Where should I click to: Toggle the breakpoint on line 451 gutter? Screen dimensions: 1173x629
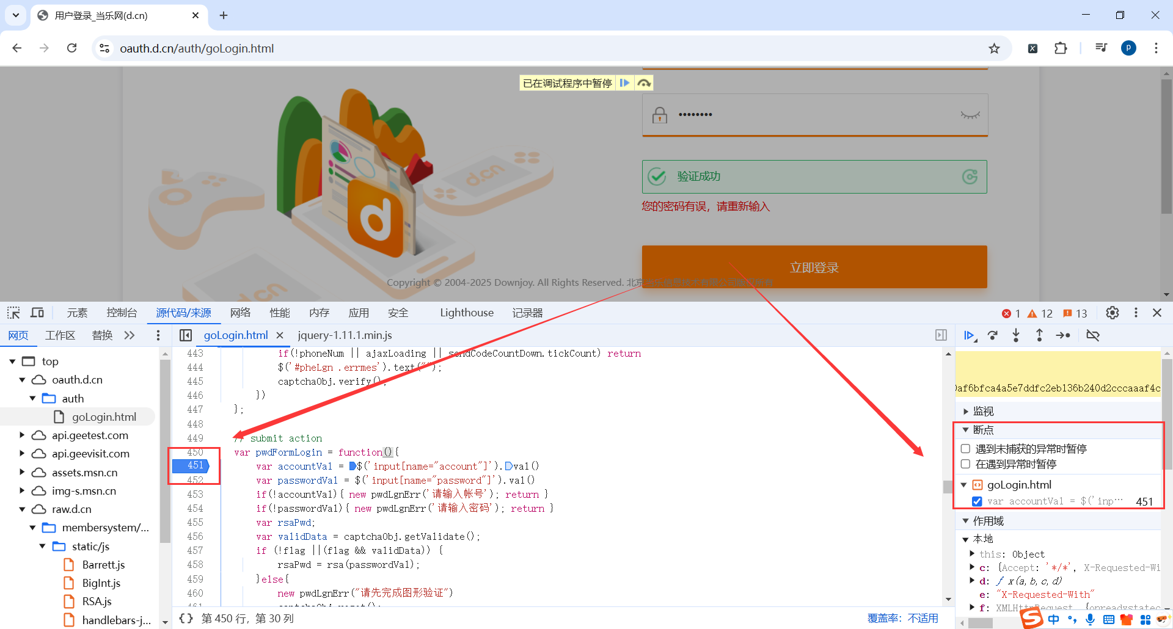191,466
